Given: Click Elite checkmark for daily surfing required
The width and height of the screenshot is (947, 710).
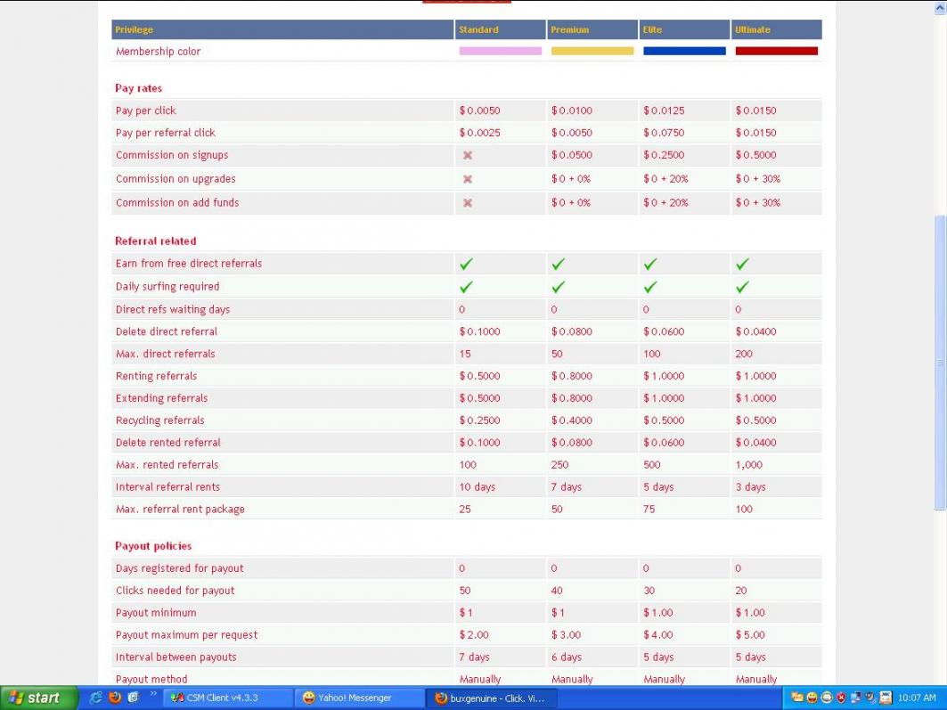Looking at the screenshot, I should pyautogui.click(x=649, y=287).
